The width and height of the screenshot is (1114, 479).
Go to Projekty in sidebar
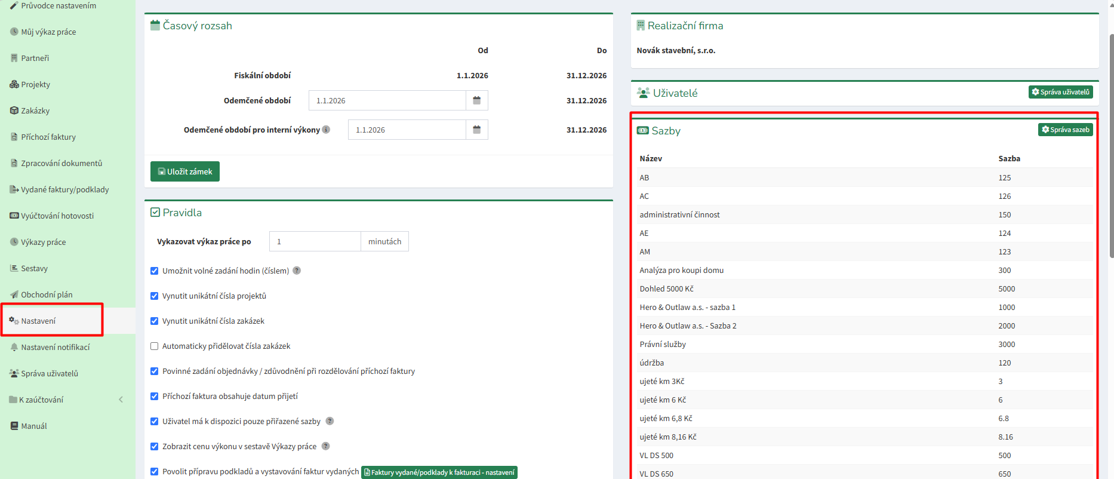pyautogui.click(x=68, y=84)
